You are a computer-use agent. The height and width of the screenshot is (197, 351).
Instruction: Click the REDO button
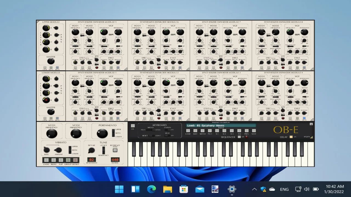coord(53,160)
